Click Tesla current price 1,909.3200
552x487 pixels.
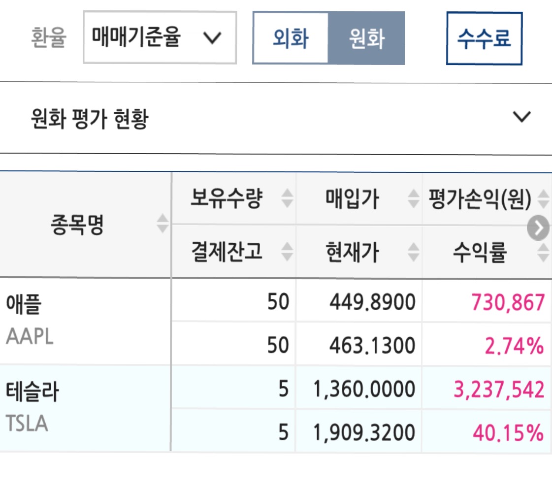[364, 432]
